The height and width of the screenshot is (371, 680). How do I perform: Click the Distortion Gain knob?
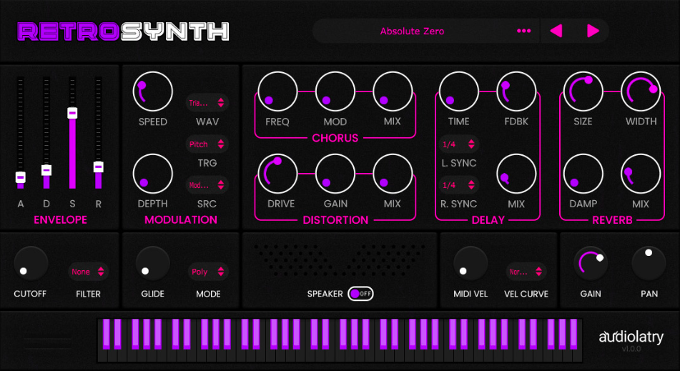tap(335, 174)
